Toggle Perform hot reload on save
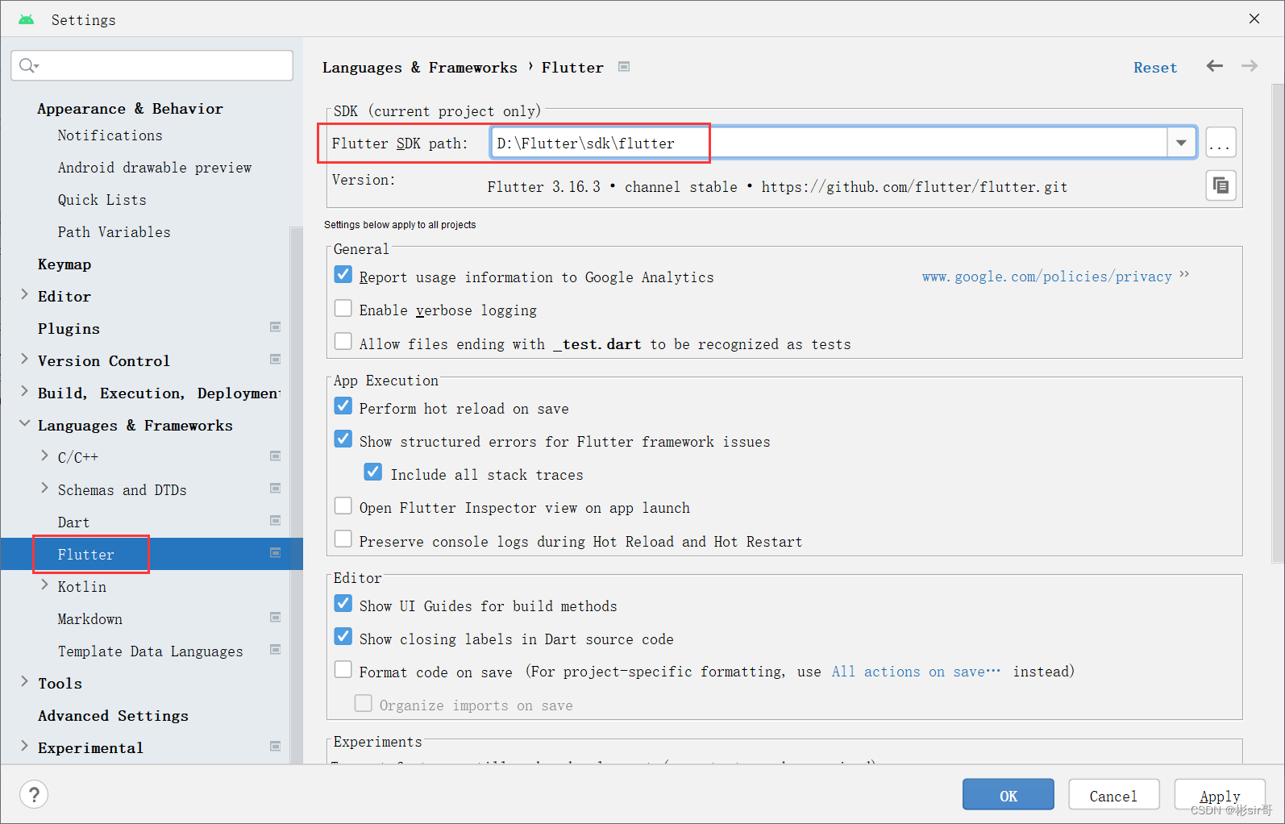The width and height of the screenshot is (1285, 824). tap(343, 406)
